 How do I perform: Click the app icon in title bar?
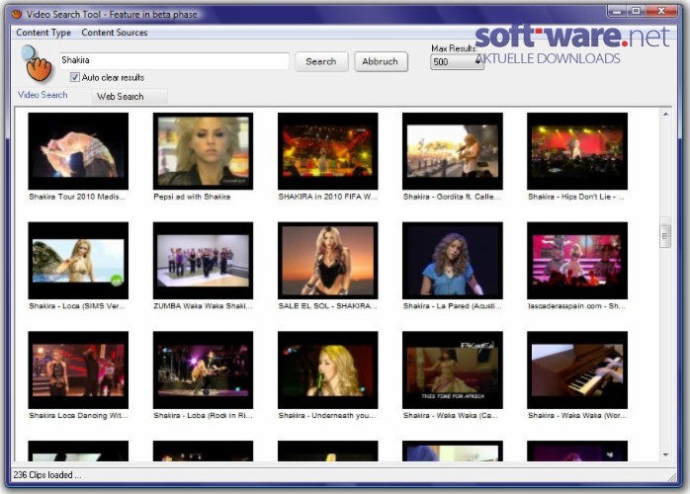pyautogui.click(x=17, y=14)
